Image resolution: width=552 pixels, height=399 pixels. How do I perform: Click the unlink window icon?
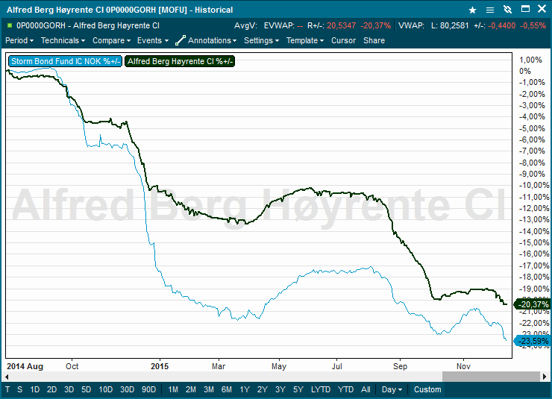(507, 10)
